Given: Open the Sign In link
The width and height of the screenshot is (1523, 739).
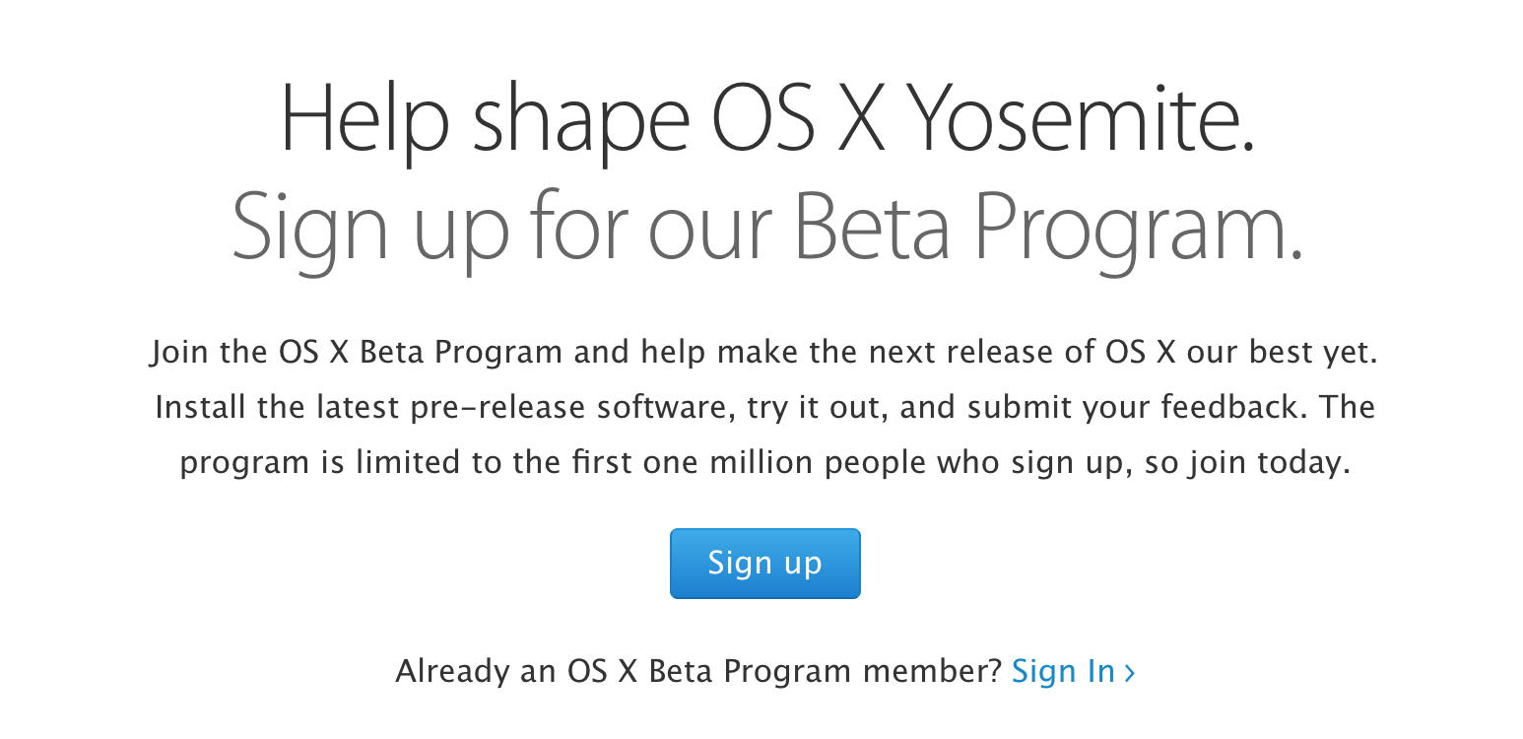Looking at the screenshot, I should 1063,672.
